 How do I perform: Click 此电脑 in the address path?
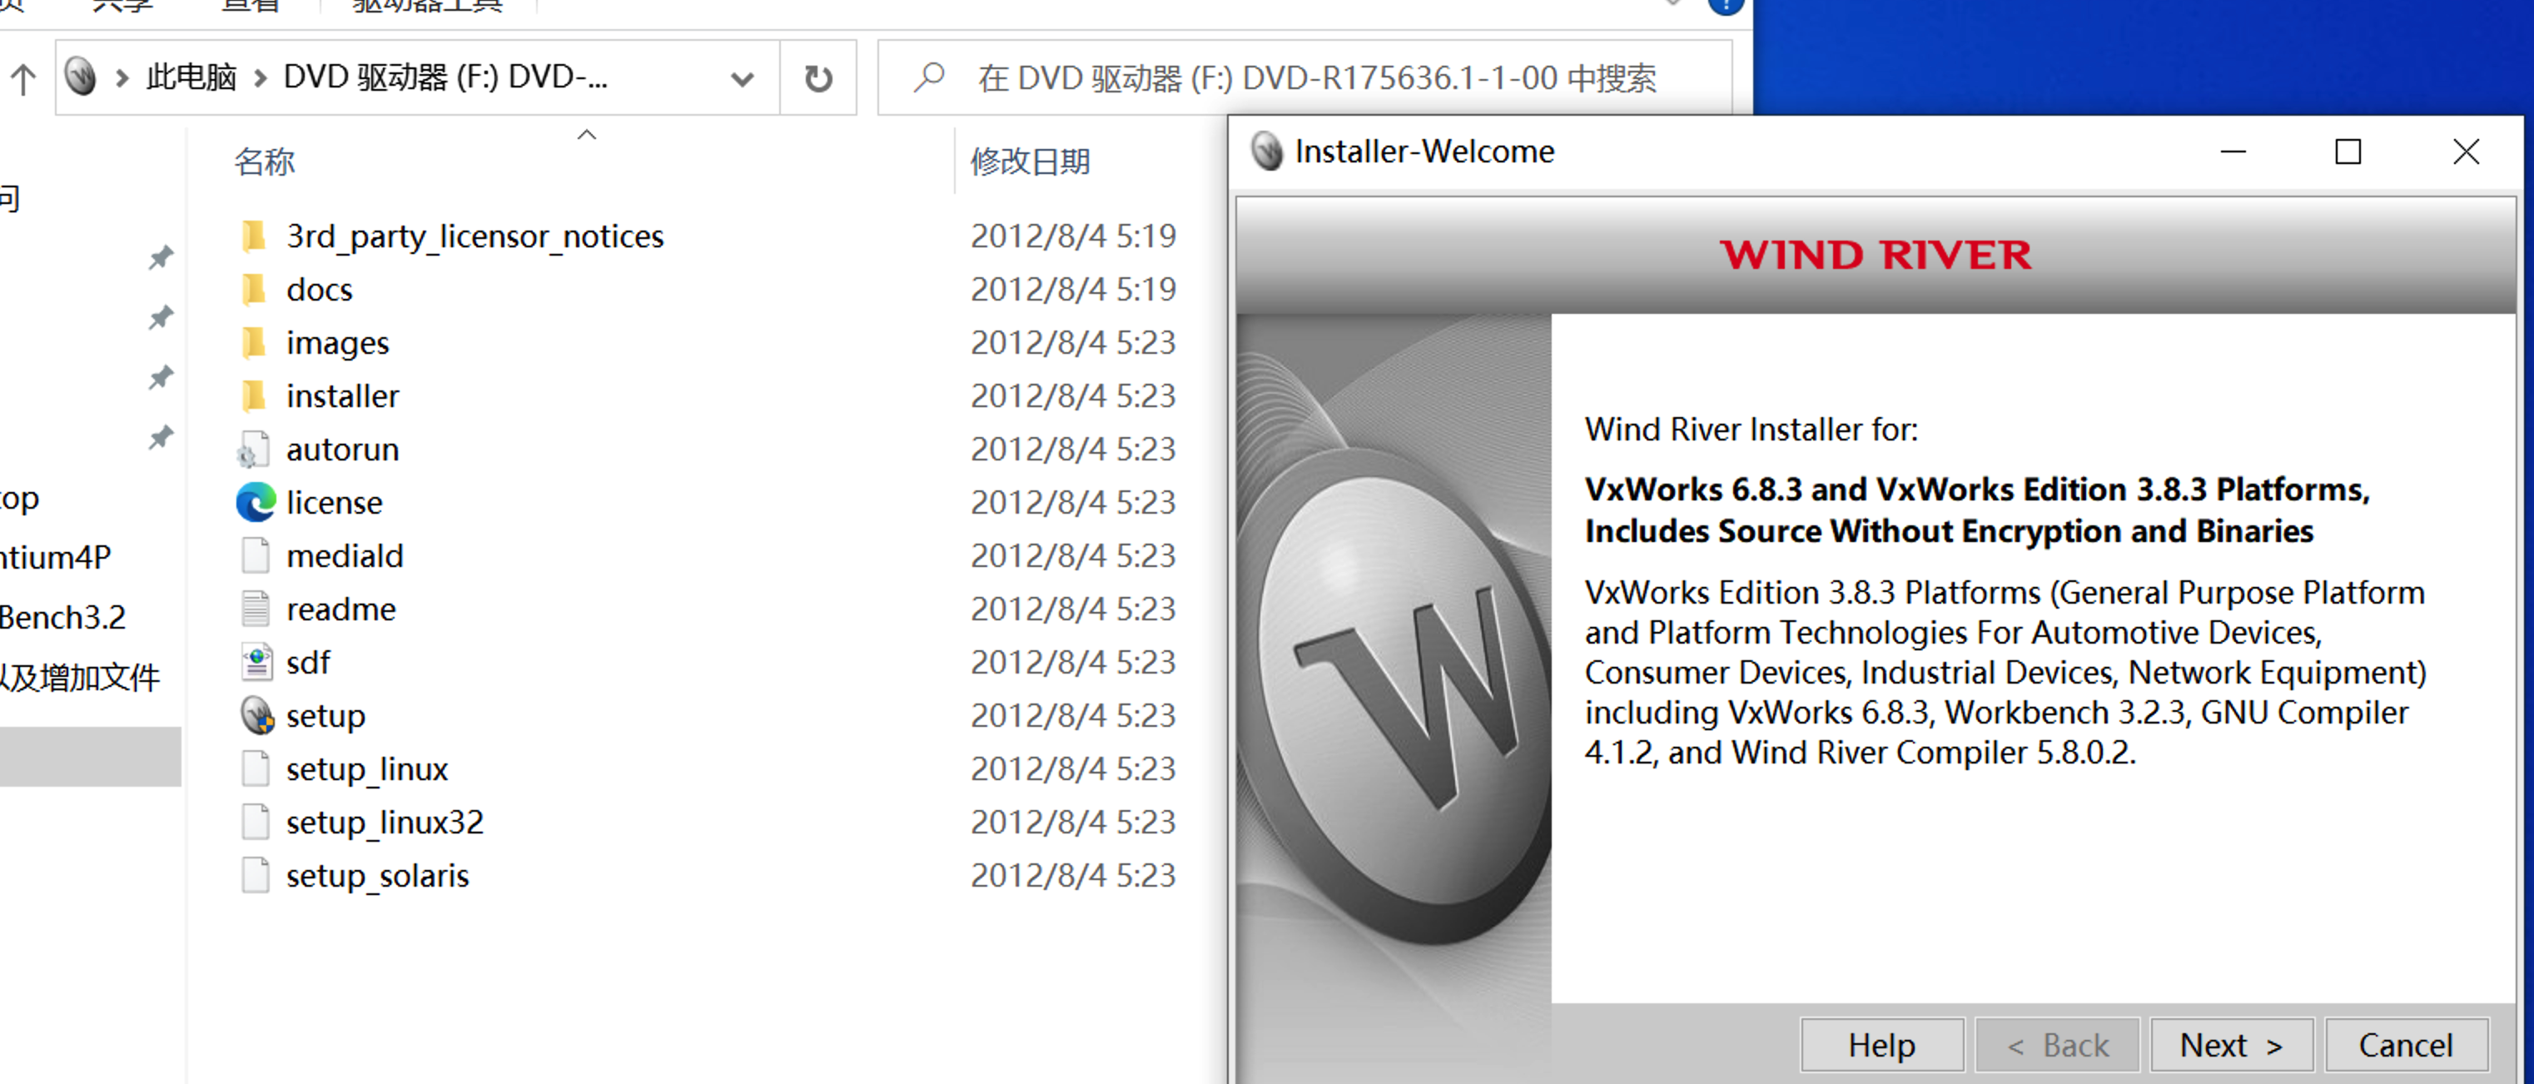click(191, 77)
